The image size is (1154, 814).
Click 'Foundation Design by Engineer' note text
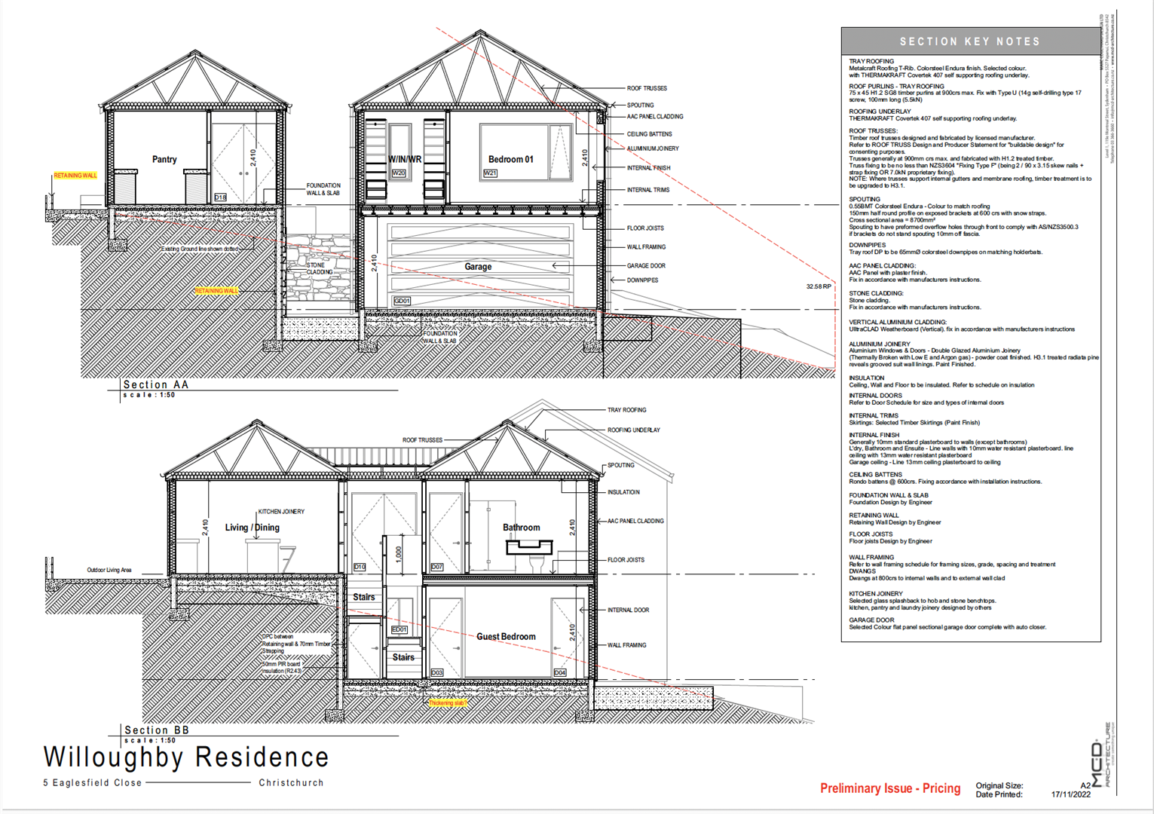[890, 502]
